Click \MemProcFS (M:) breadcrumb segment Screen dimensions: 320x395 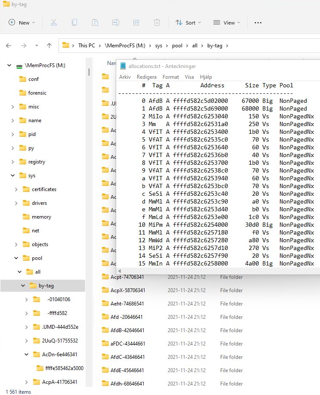pyautogui.click(x=125, y=46)
